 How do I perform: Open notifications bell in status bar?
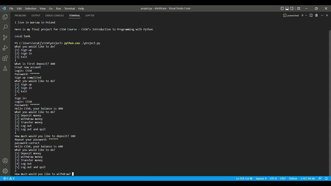326,179
